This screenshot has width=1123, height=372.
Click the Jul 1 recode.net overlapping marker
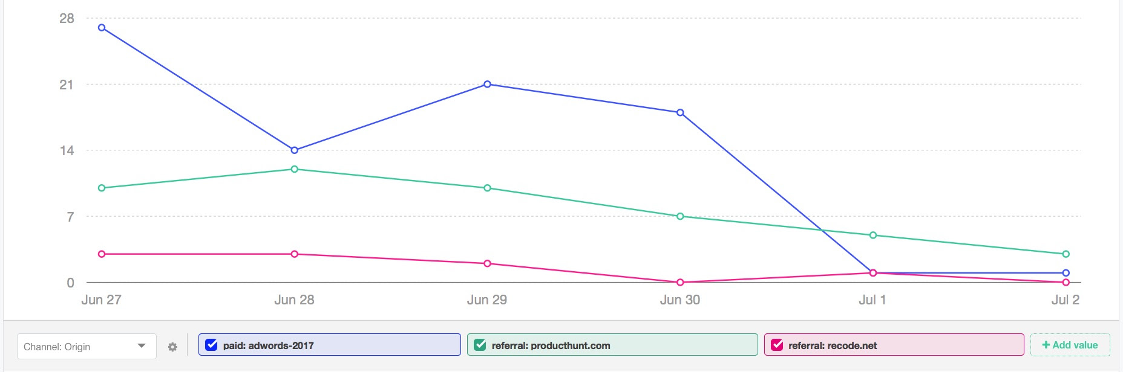[x=872, y=273]
